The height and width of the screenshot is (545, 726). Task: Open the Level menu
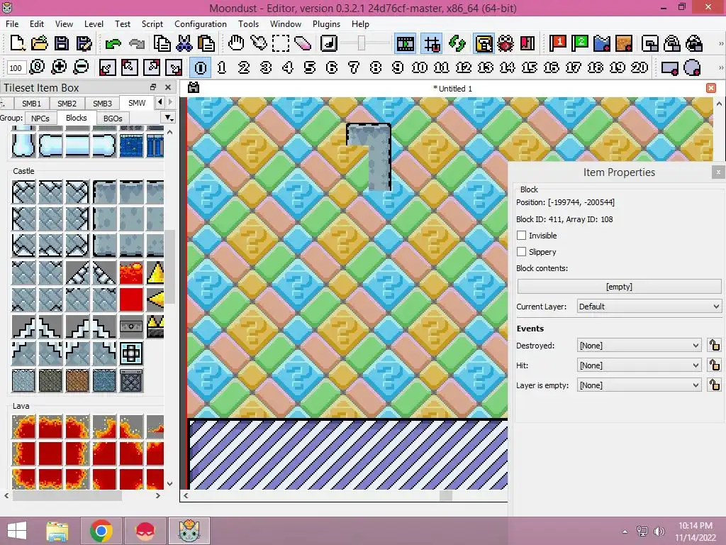pyautogui.click(x=94, y=23)
